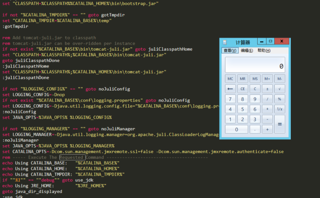Maximize the calculator window

(270, 41)
